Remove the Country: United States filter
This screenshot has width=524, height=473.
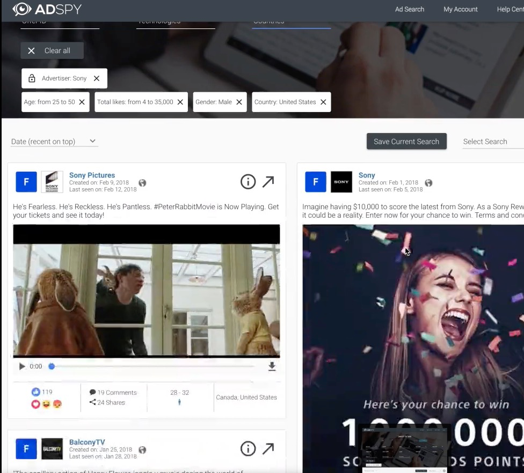323,102
